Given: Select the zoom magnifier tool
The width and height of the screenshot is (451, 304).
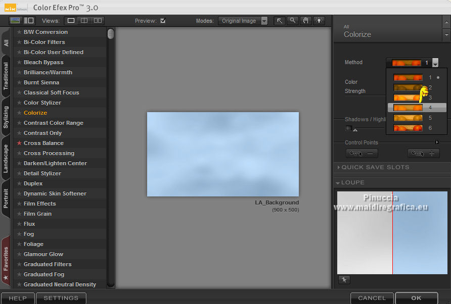Looking at the screenshot, I should [293, 21].
